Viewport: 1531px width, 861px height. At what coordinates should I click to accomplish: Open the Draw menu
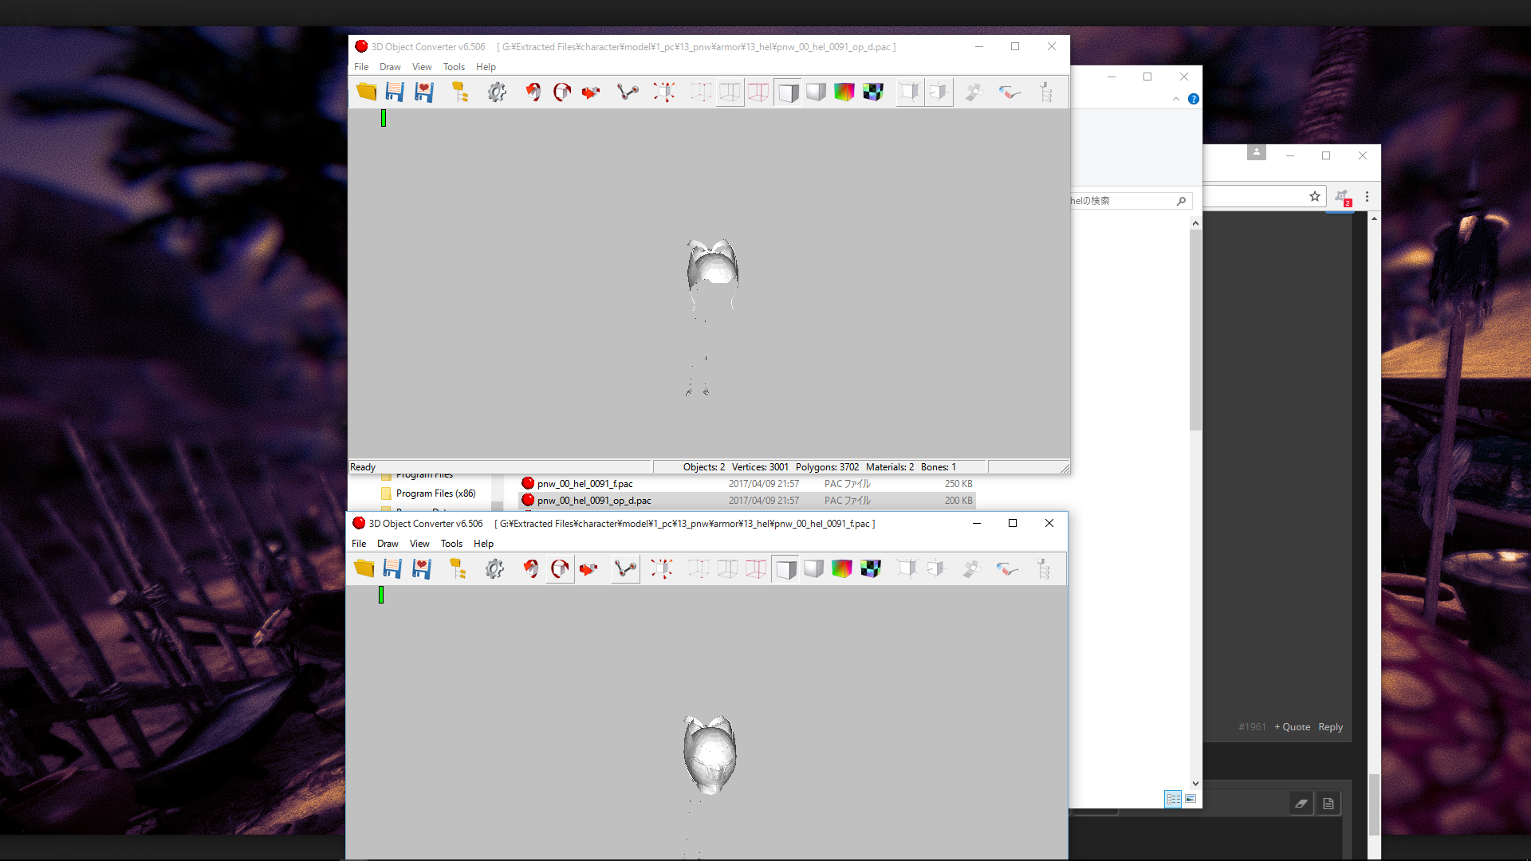[x=390, y=67]
